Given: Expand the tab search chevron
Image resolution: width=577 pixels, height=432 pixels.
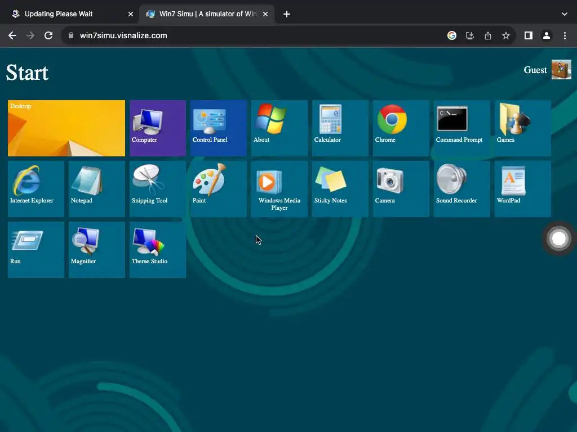Looking at the screenshot, I should (565, 14).
